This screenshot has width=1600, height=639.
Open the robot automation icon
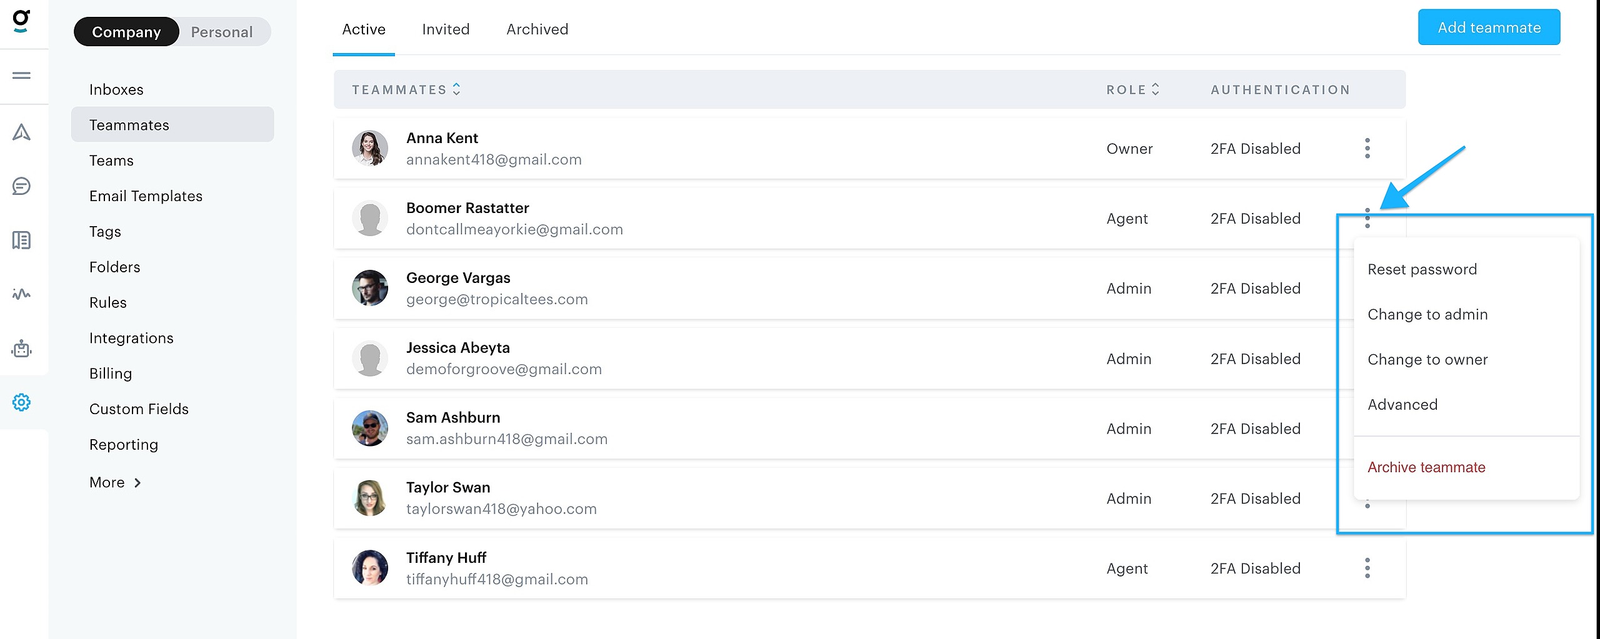click(x=21, y=348)
